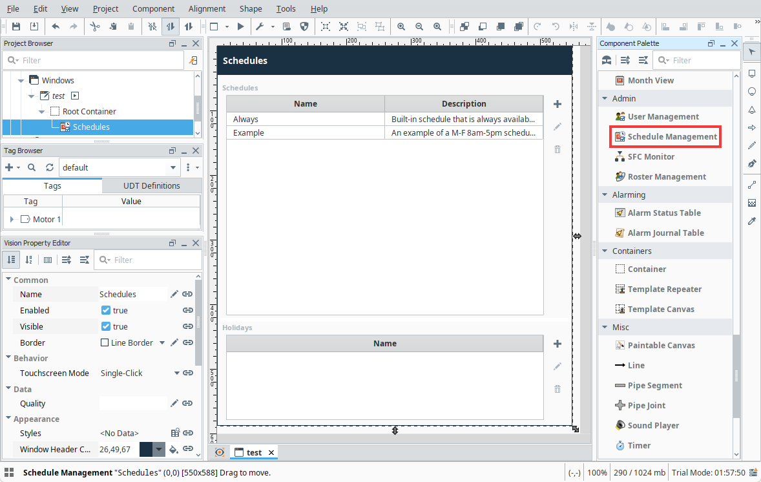The height and width of the screenshot is (482, 761).
Task: Toggle communication read-only mode
Action: click(171, 26)
